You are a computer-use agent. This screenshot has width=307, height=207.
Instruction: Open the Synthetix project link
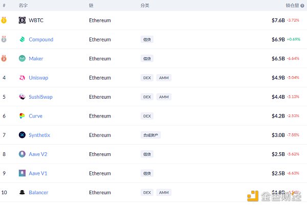tap(39, 135)
